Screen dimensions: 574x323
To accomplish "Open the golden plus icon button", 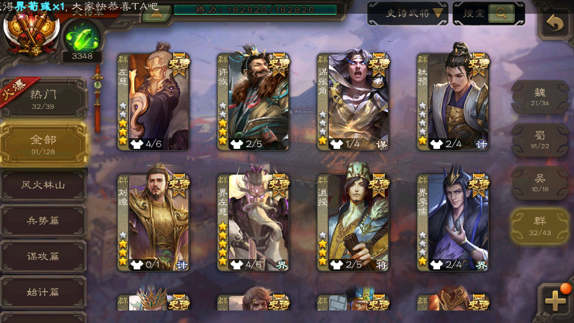I will [x=555, y=301].
